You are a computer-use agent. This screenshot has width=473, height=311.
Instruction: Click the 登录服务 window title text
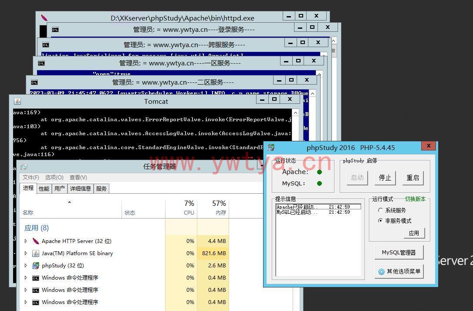pos(194,30)
